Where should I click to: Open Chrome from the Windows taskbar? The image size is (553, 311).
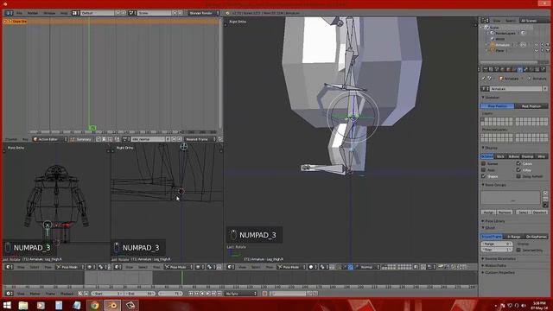point(94,305)
